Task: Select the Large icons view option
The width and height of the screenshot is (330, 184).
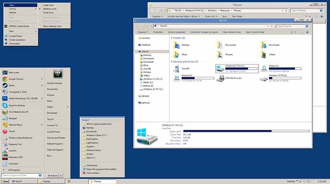Action: coord(50,5)
